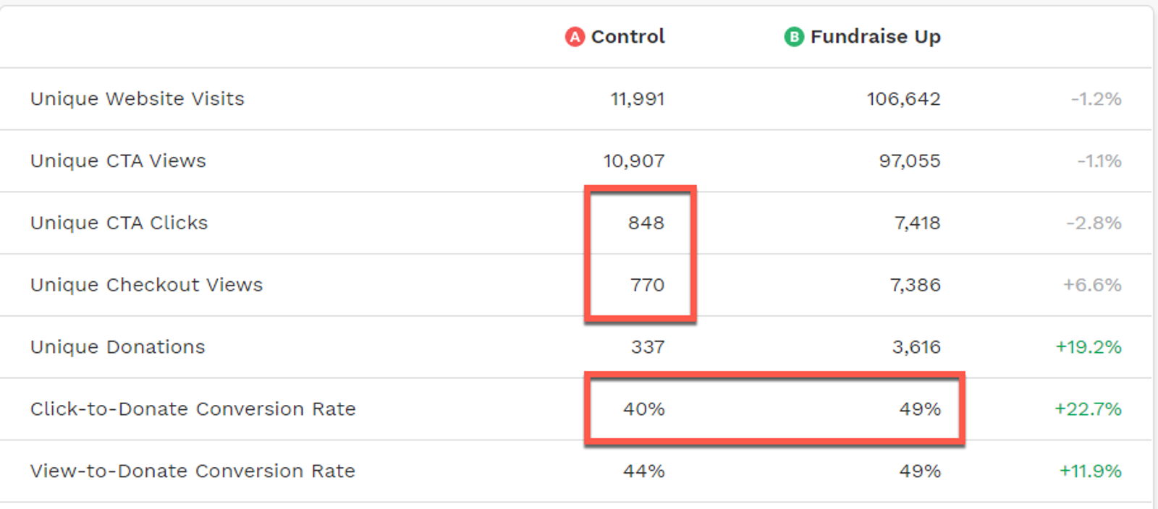Click the Unique Website Visits row label
This screenshot has height=509, width=1158.
[138, 99]
